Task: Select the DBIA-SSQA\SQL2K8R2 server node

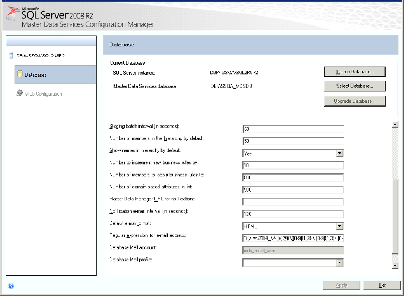Action: tap(40, 56)
